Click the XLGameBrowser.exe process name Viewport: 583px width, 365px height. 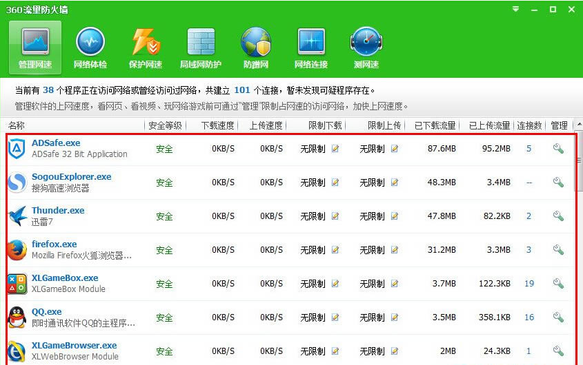(x=74, y=346)
